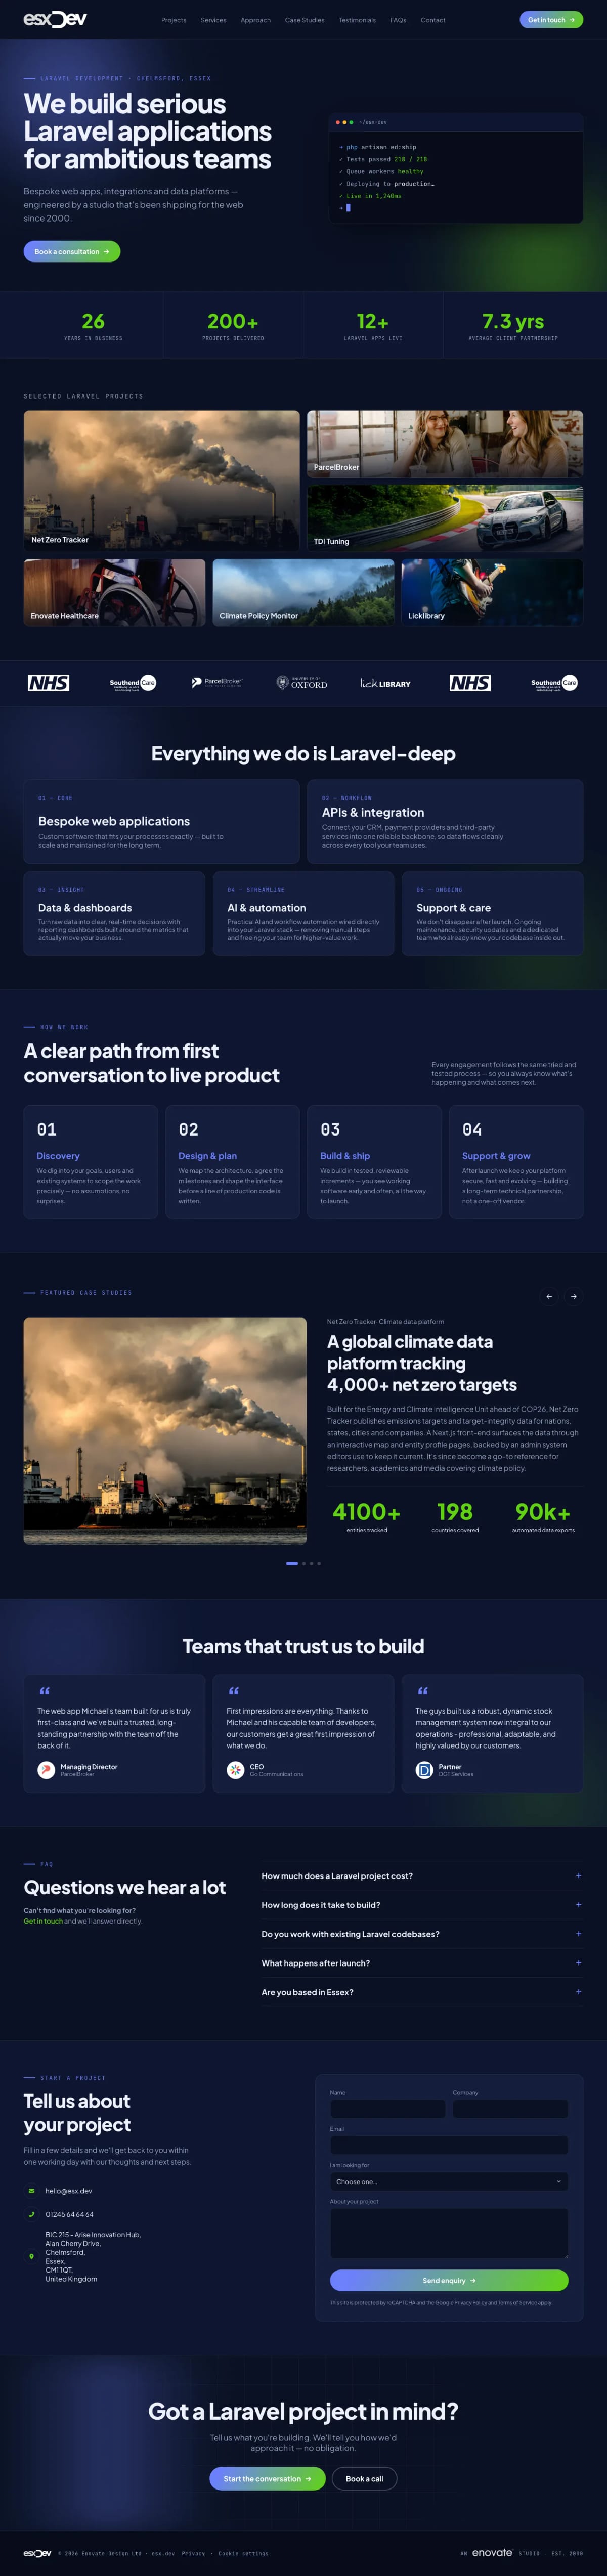Click the case study image of smokestacks
Screen dimensions: 607x2576
pyautogui.click(x=165, y=1431)
